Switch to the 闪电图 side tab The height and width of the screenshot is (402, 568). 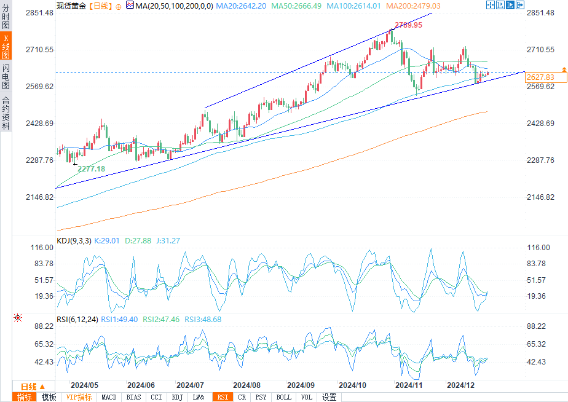pos(6,77)
